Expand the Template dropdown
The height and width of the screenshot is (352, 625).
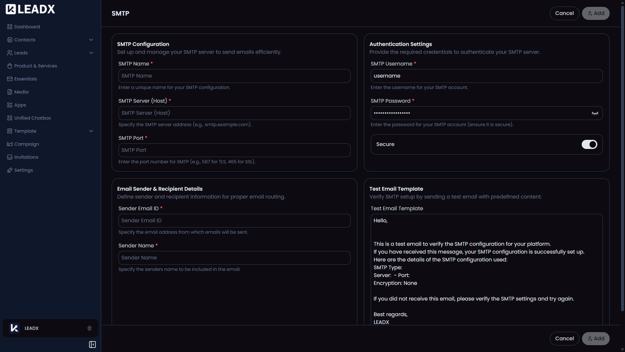(x=91, y=131)
